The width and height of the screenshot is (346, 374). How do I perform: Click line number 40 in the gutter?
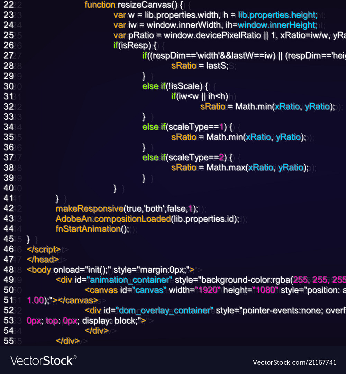(x=9, y=188)
